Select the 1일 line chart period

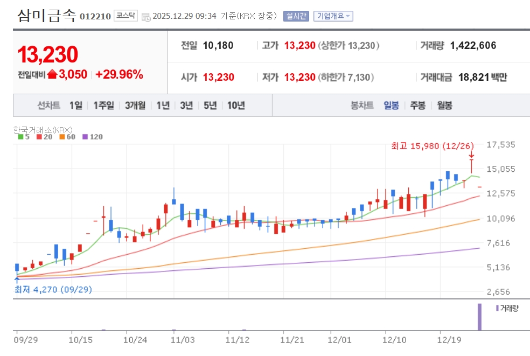76,106
